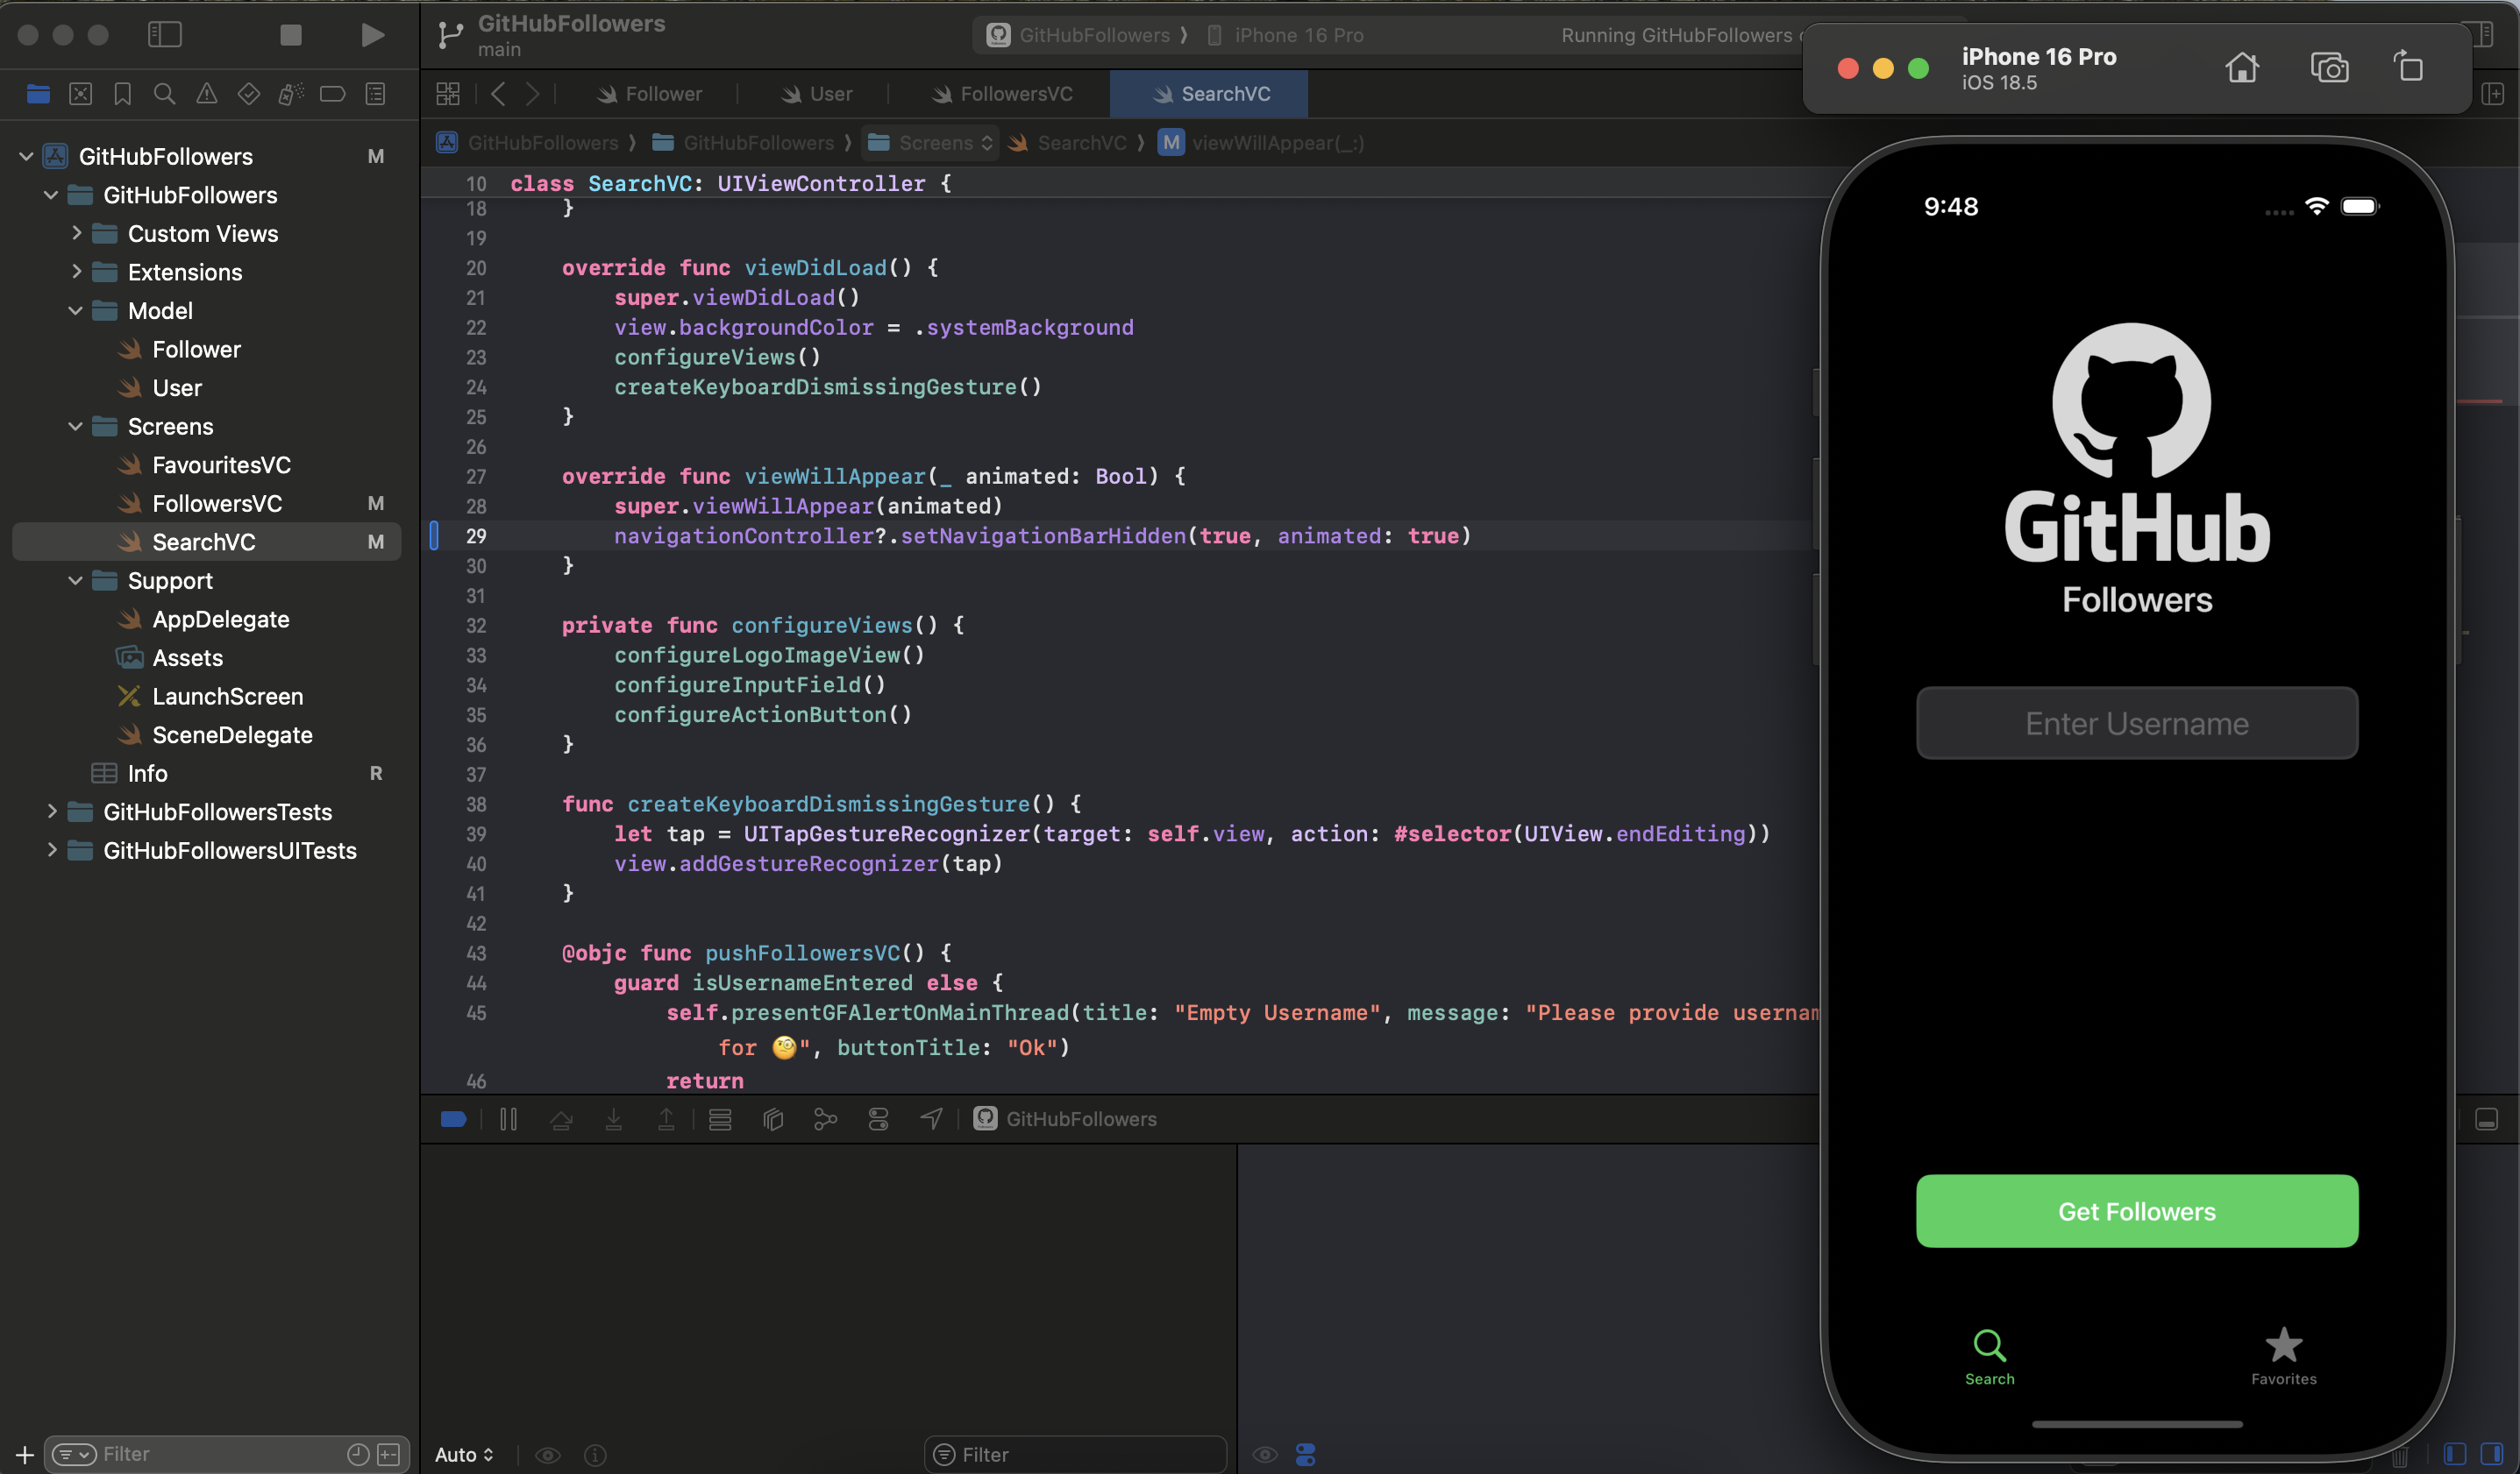Open the Auto variables scope dropdown
Screen dimensions: 2520x1474
click(464, 1455)
